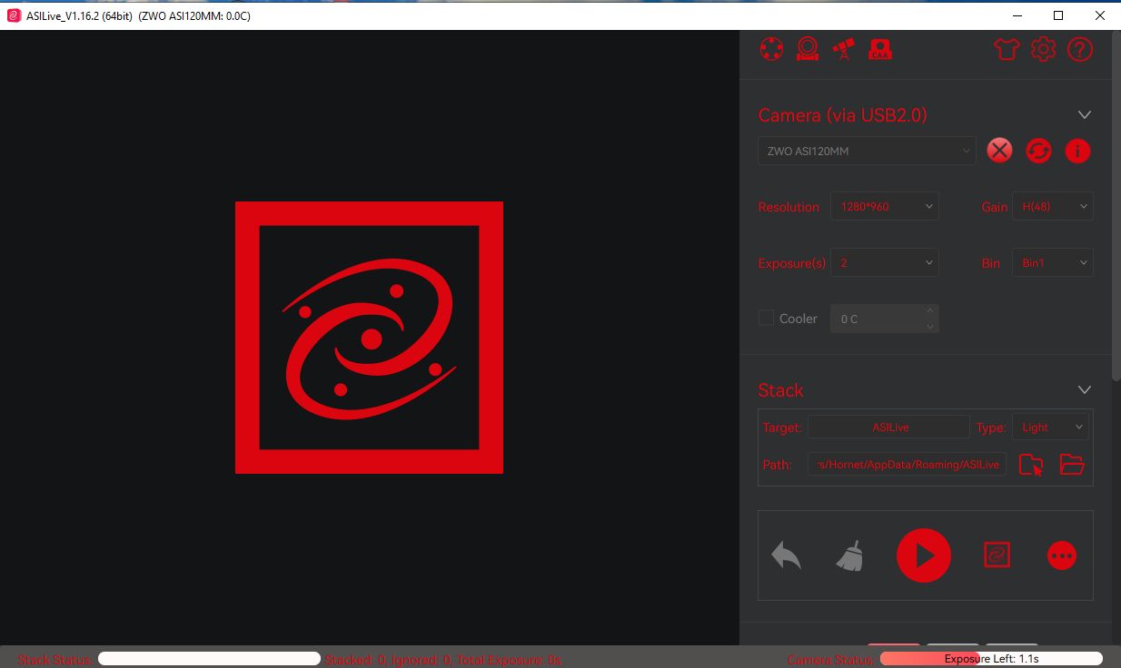Viewport: 1121px width, 668px height.
Task: Click the Path field with AppData/Roaming/ASILive
Action: (x=907, y=464)
